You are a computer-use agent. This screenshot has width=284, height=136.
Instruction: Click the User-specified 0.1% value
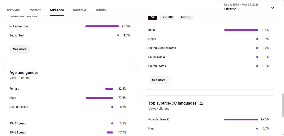pyautogui.click(x=123, y=107)
